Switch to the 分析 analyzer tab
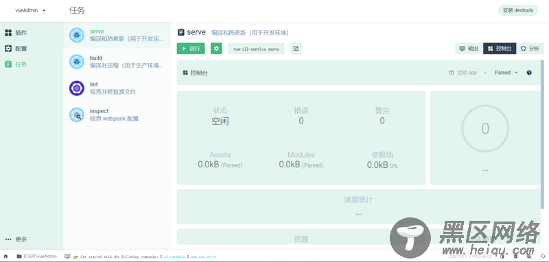The width and height of the screenshot is (549, 262). pos(530,49)
